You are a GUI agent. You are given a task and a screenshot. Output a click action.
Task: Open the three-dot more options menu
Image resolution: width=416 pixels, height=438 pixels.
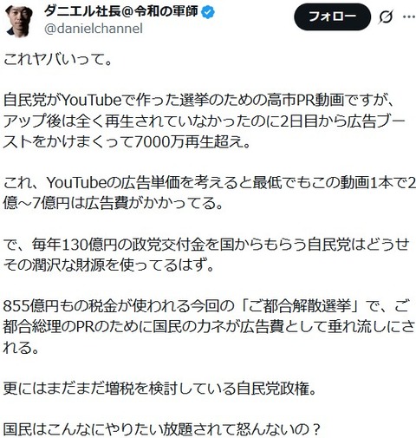point(409,16)
